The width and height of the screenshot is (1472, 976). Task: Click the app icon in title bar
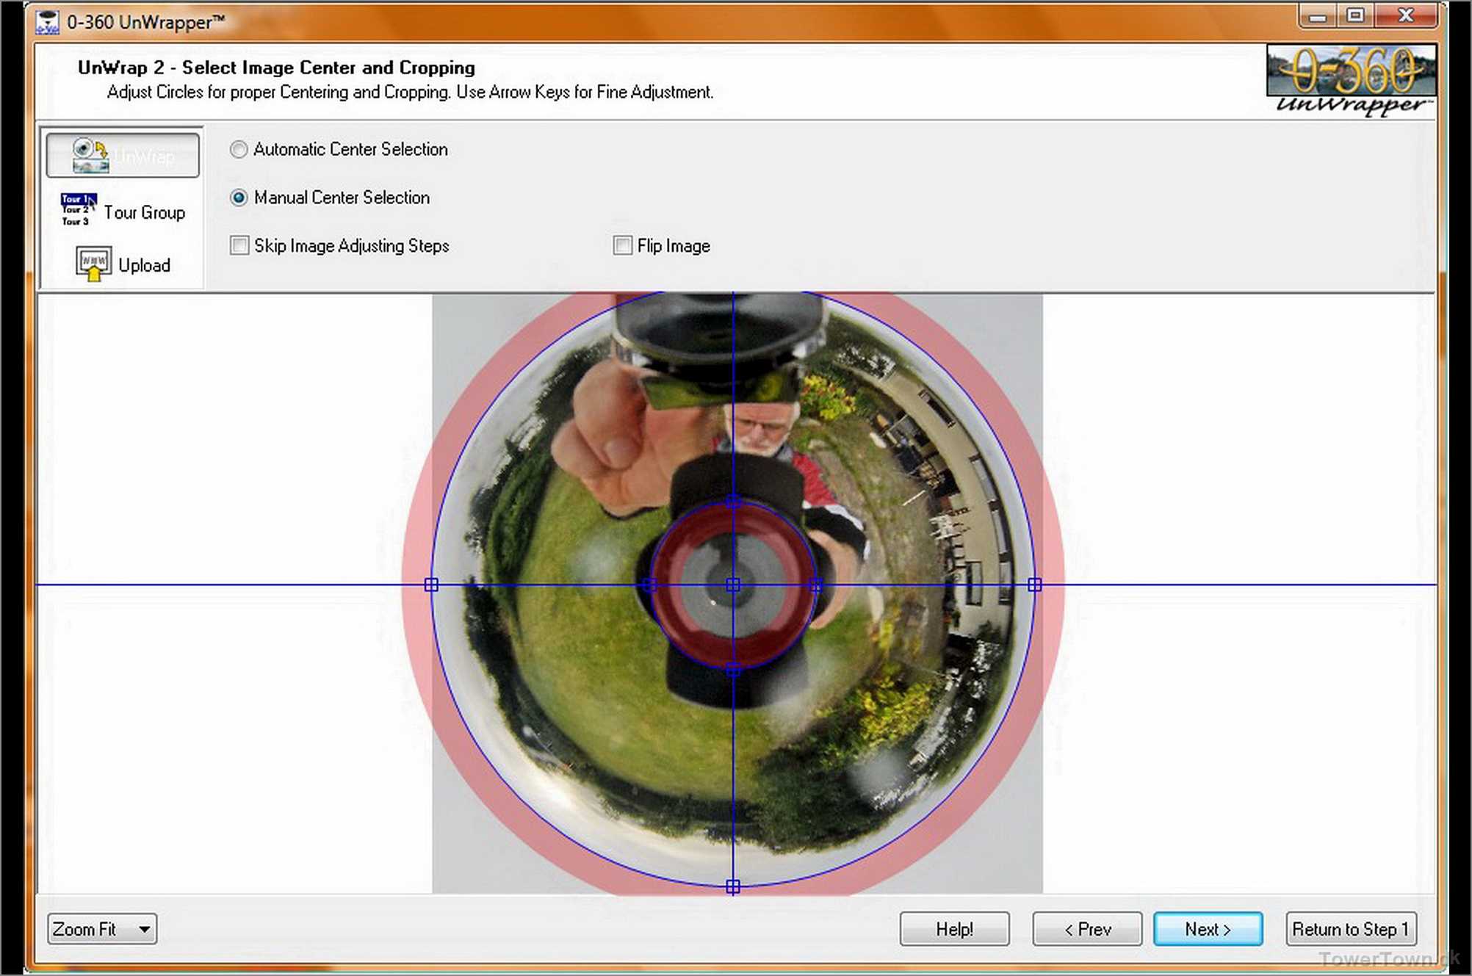48,22
